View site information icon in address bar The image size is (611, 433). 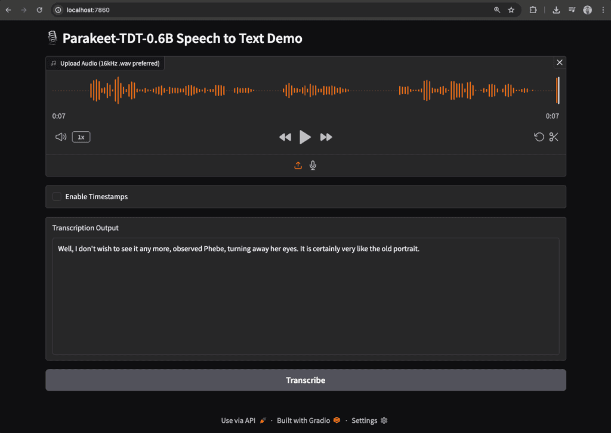[x=58, y=10]
